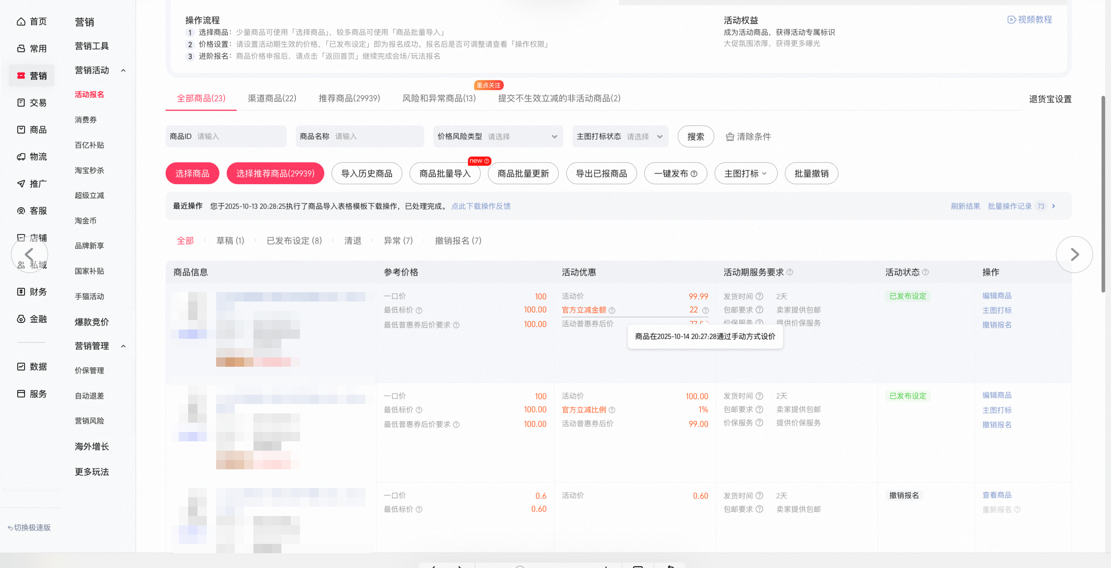Viewport: 1111px width, 568px height.
Task: Open 提交不生效立减的非活动商品(2) tab
Action: pyautogui.click(x=559, y=99)
